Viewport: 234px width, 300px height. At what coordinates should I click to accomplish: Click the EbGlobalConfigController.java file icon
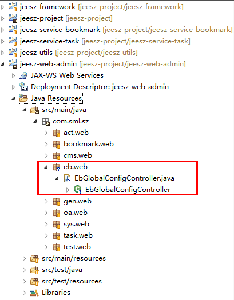coord(67,178)
